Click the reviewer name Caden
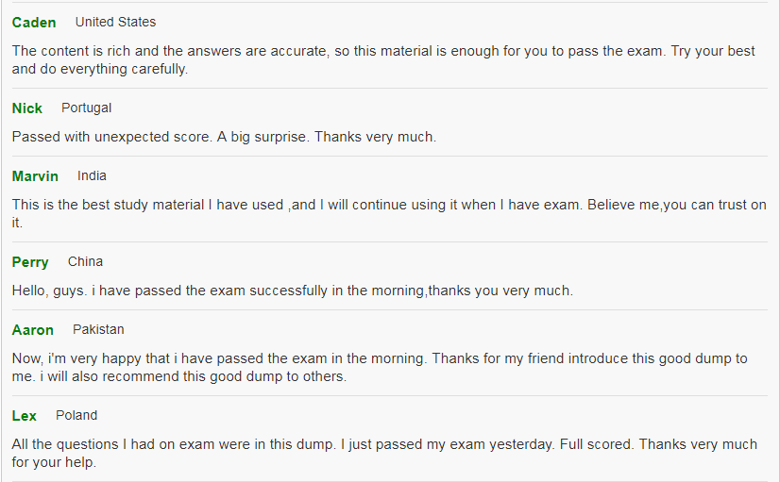 [34, 23]
